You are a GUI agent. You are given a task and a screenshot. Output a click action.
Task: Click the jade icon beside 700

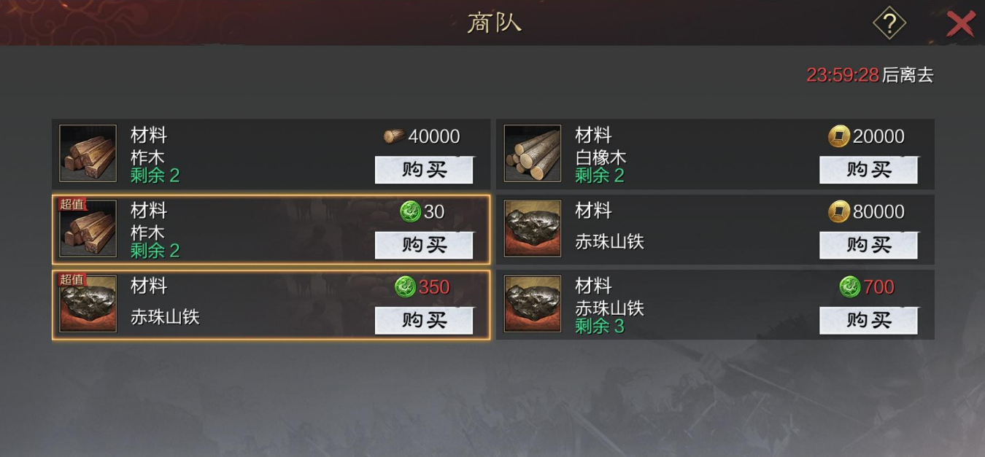tap(849, 286)
